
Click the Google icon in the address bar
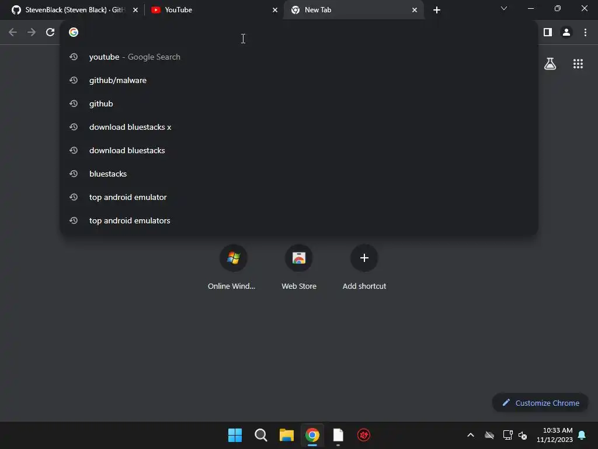tap(74, 32)
